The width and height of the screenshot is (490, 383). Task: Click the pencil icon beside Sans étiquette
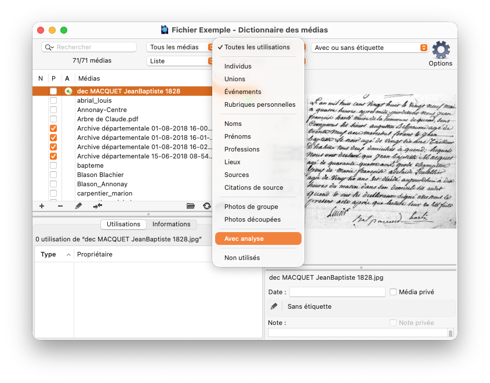click(x=274, y=306)
